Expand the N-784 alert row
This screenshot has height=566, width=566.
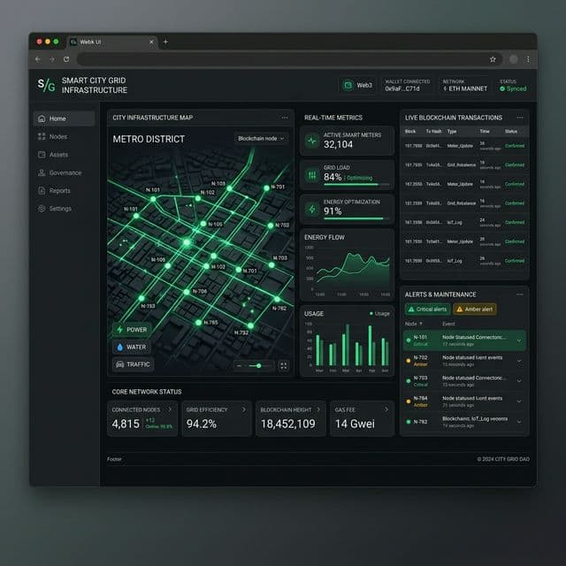point(519,401)
